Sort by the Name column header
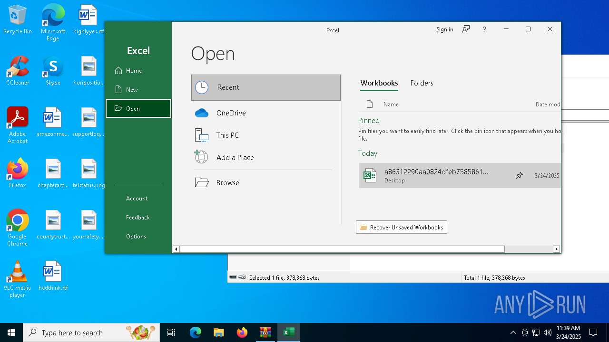The image size is (609, 342). [x=391, y=104]
